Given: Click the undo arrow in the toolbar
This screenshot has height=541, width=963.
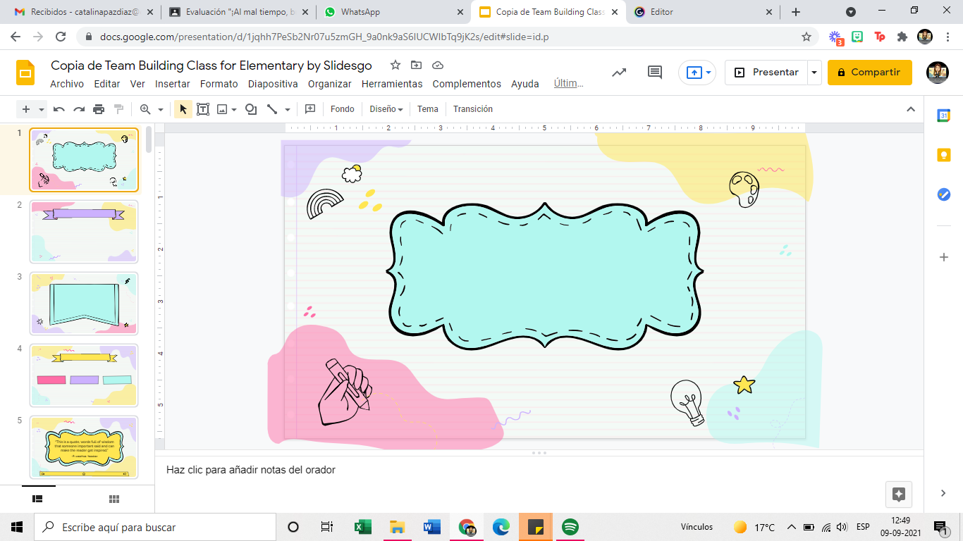Looking at the screenshot, I should [x=59, y=109].
